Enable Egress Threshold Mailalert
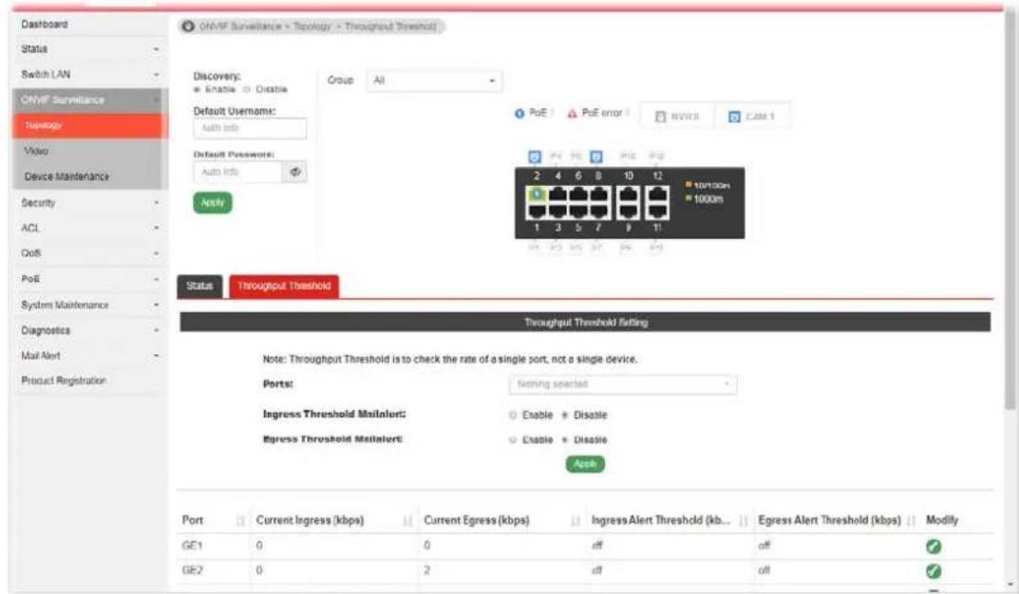The height and width of the screenshot is (594, 1019). [x=513, y=440]
